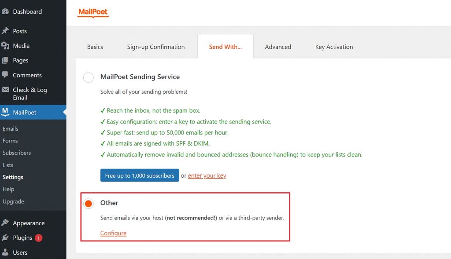Switch to the Advanced settings tab
The image size is (451, 259).
click(278, 47)
